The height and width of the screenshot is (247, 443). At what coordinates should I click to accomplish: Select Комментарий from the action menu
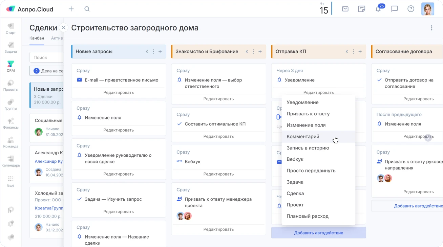(303, 137)
